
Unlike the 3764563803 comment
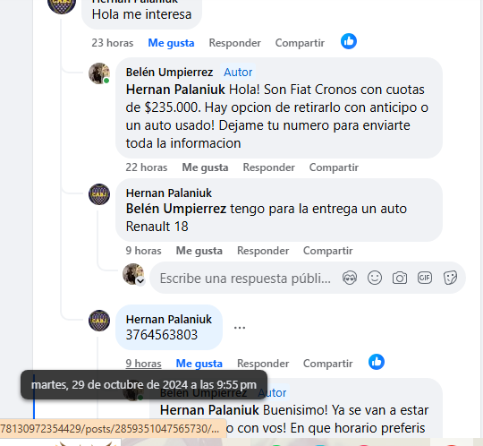click(199, 364)
